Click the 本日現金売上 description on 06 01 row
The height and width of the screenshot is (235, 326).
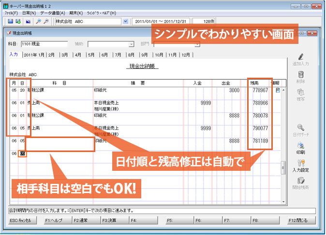point(106,103)
